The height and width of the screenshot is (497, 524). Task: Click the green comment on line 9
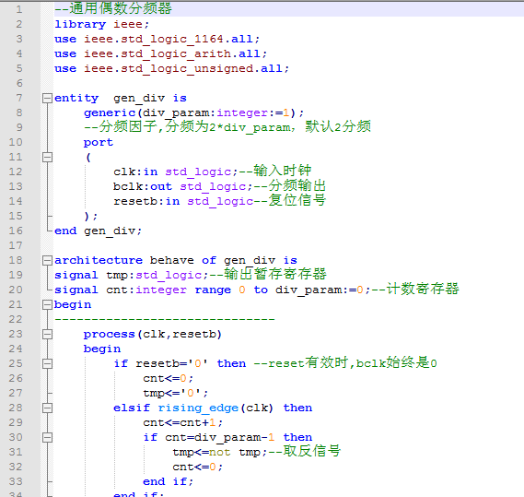tap(227, 127)
